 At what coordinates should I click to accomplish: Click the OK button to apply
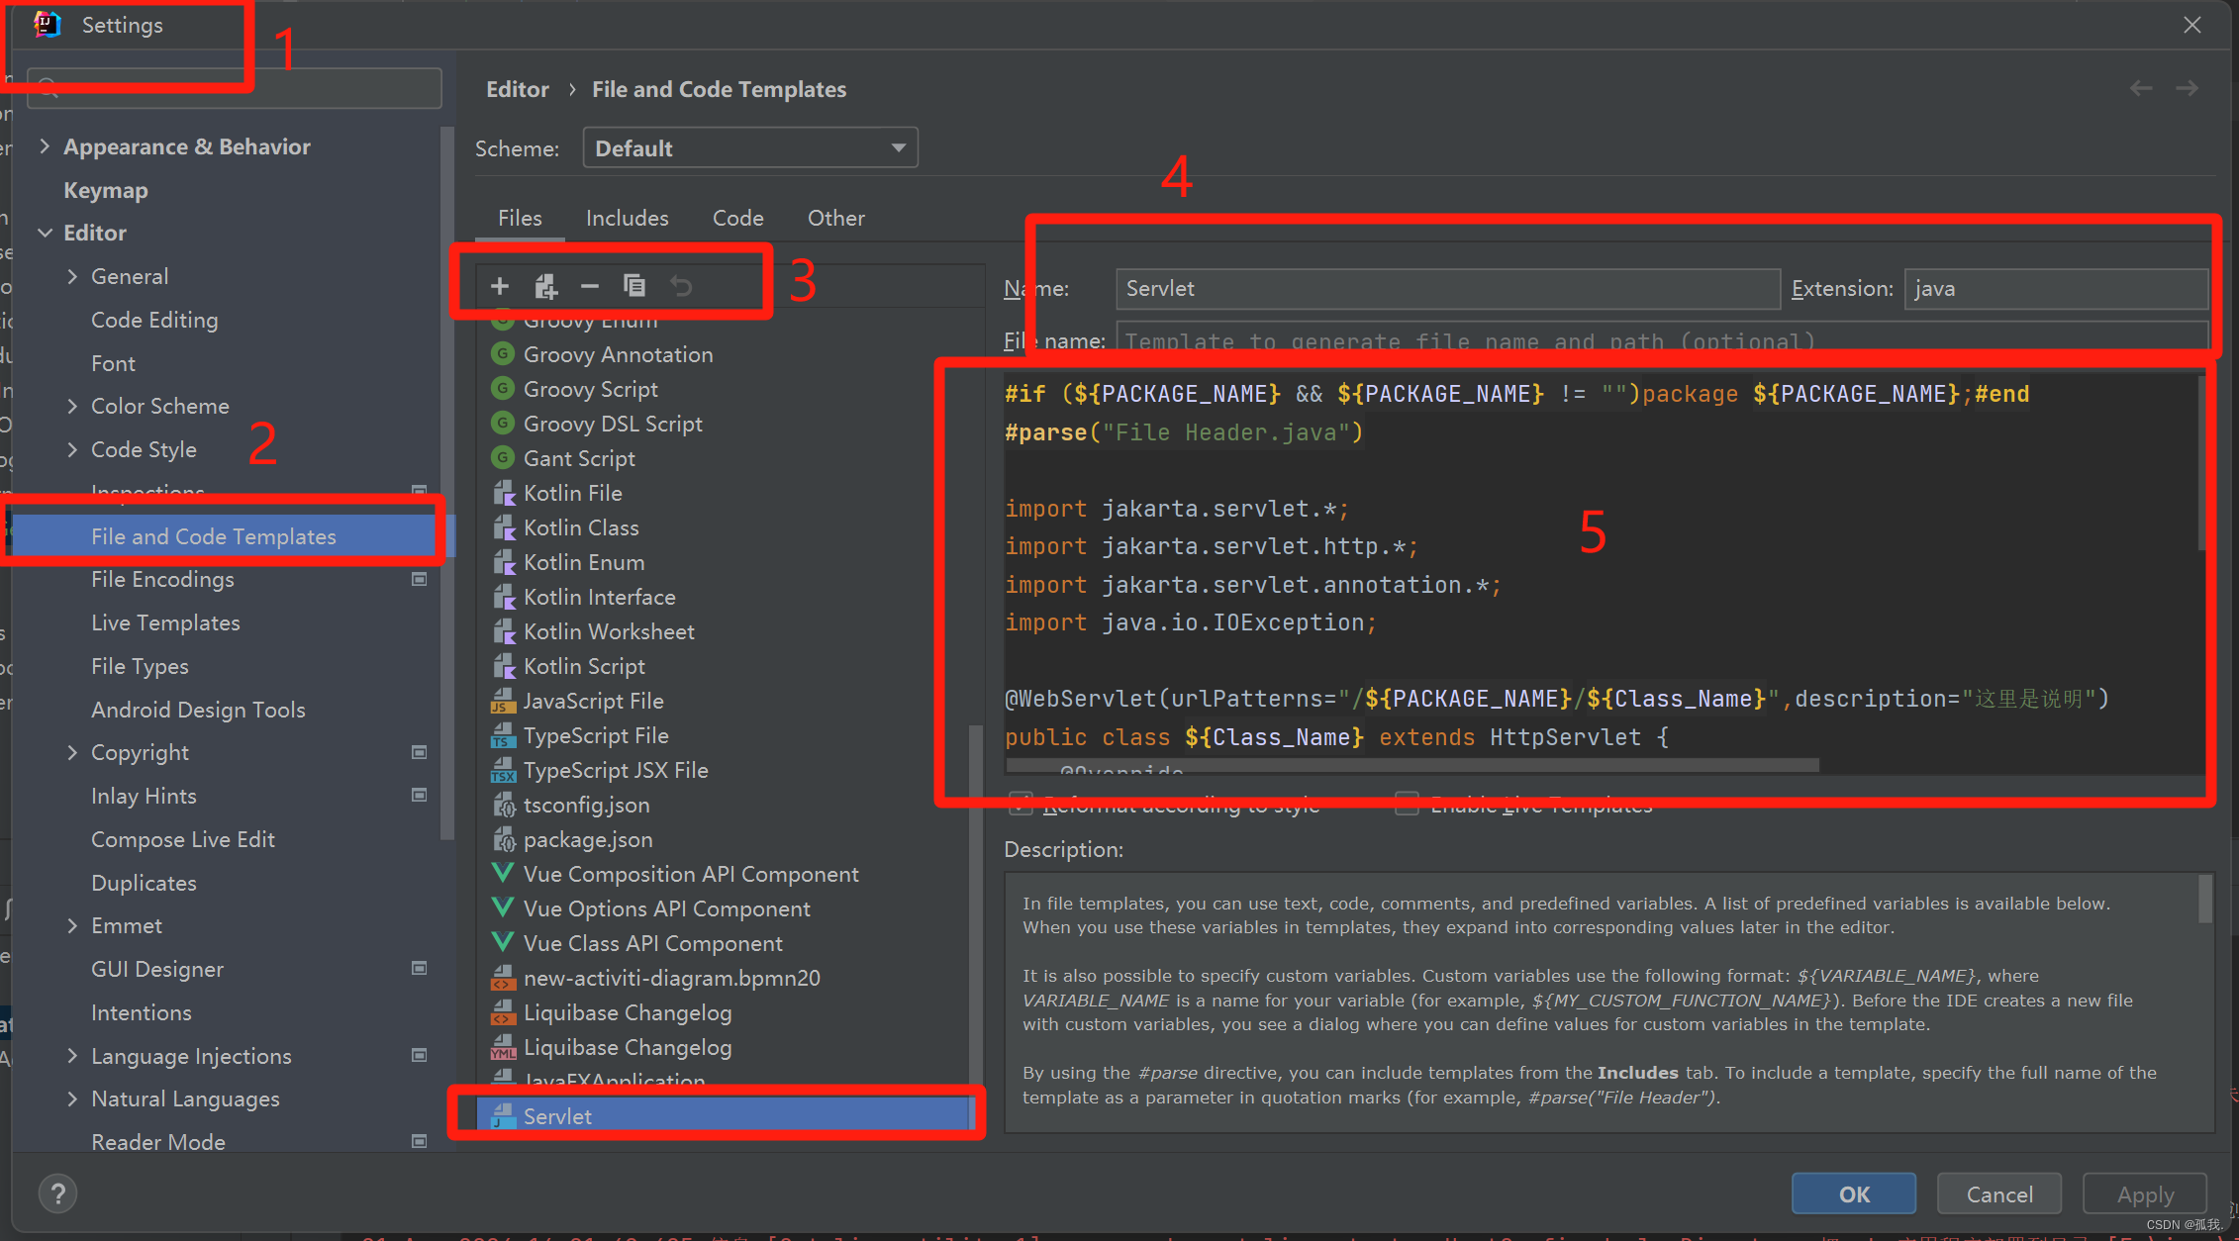[x=1854, y=1195]
